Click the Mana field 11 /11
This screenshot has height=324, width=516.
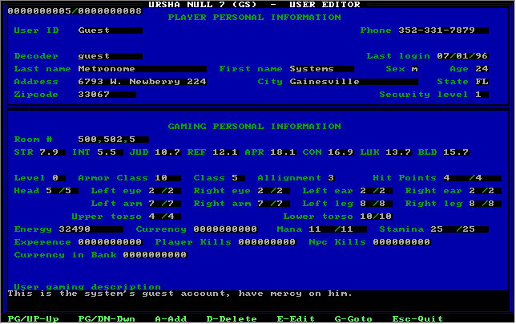pos(337,229)
